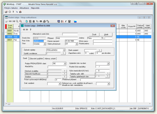
Task: Click the question mark help icon in main toolbar
Action: click(13, 12)
